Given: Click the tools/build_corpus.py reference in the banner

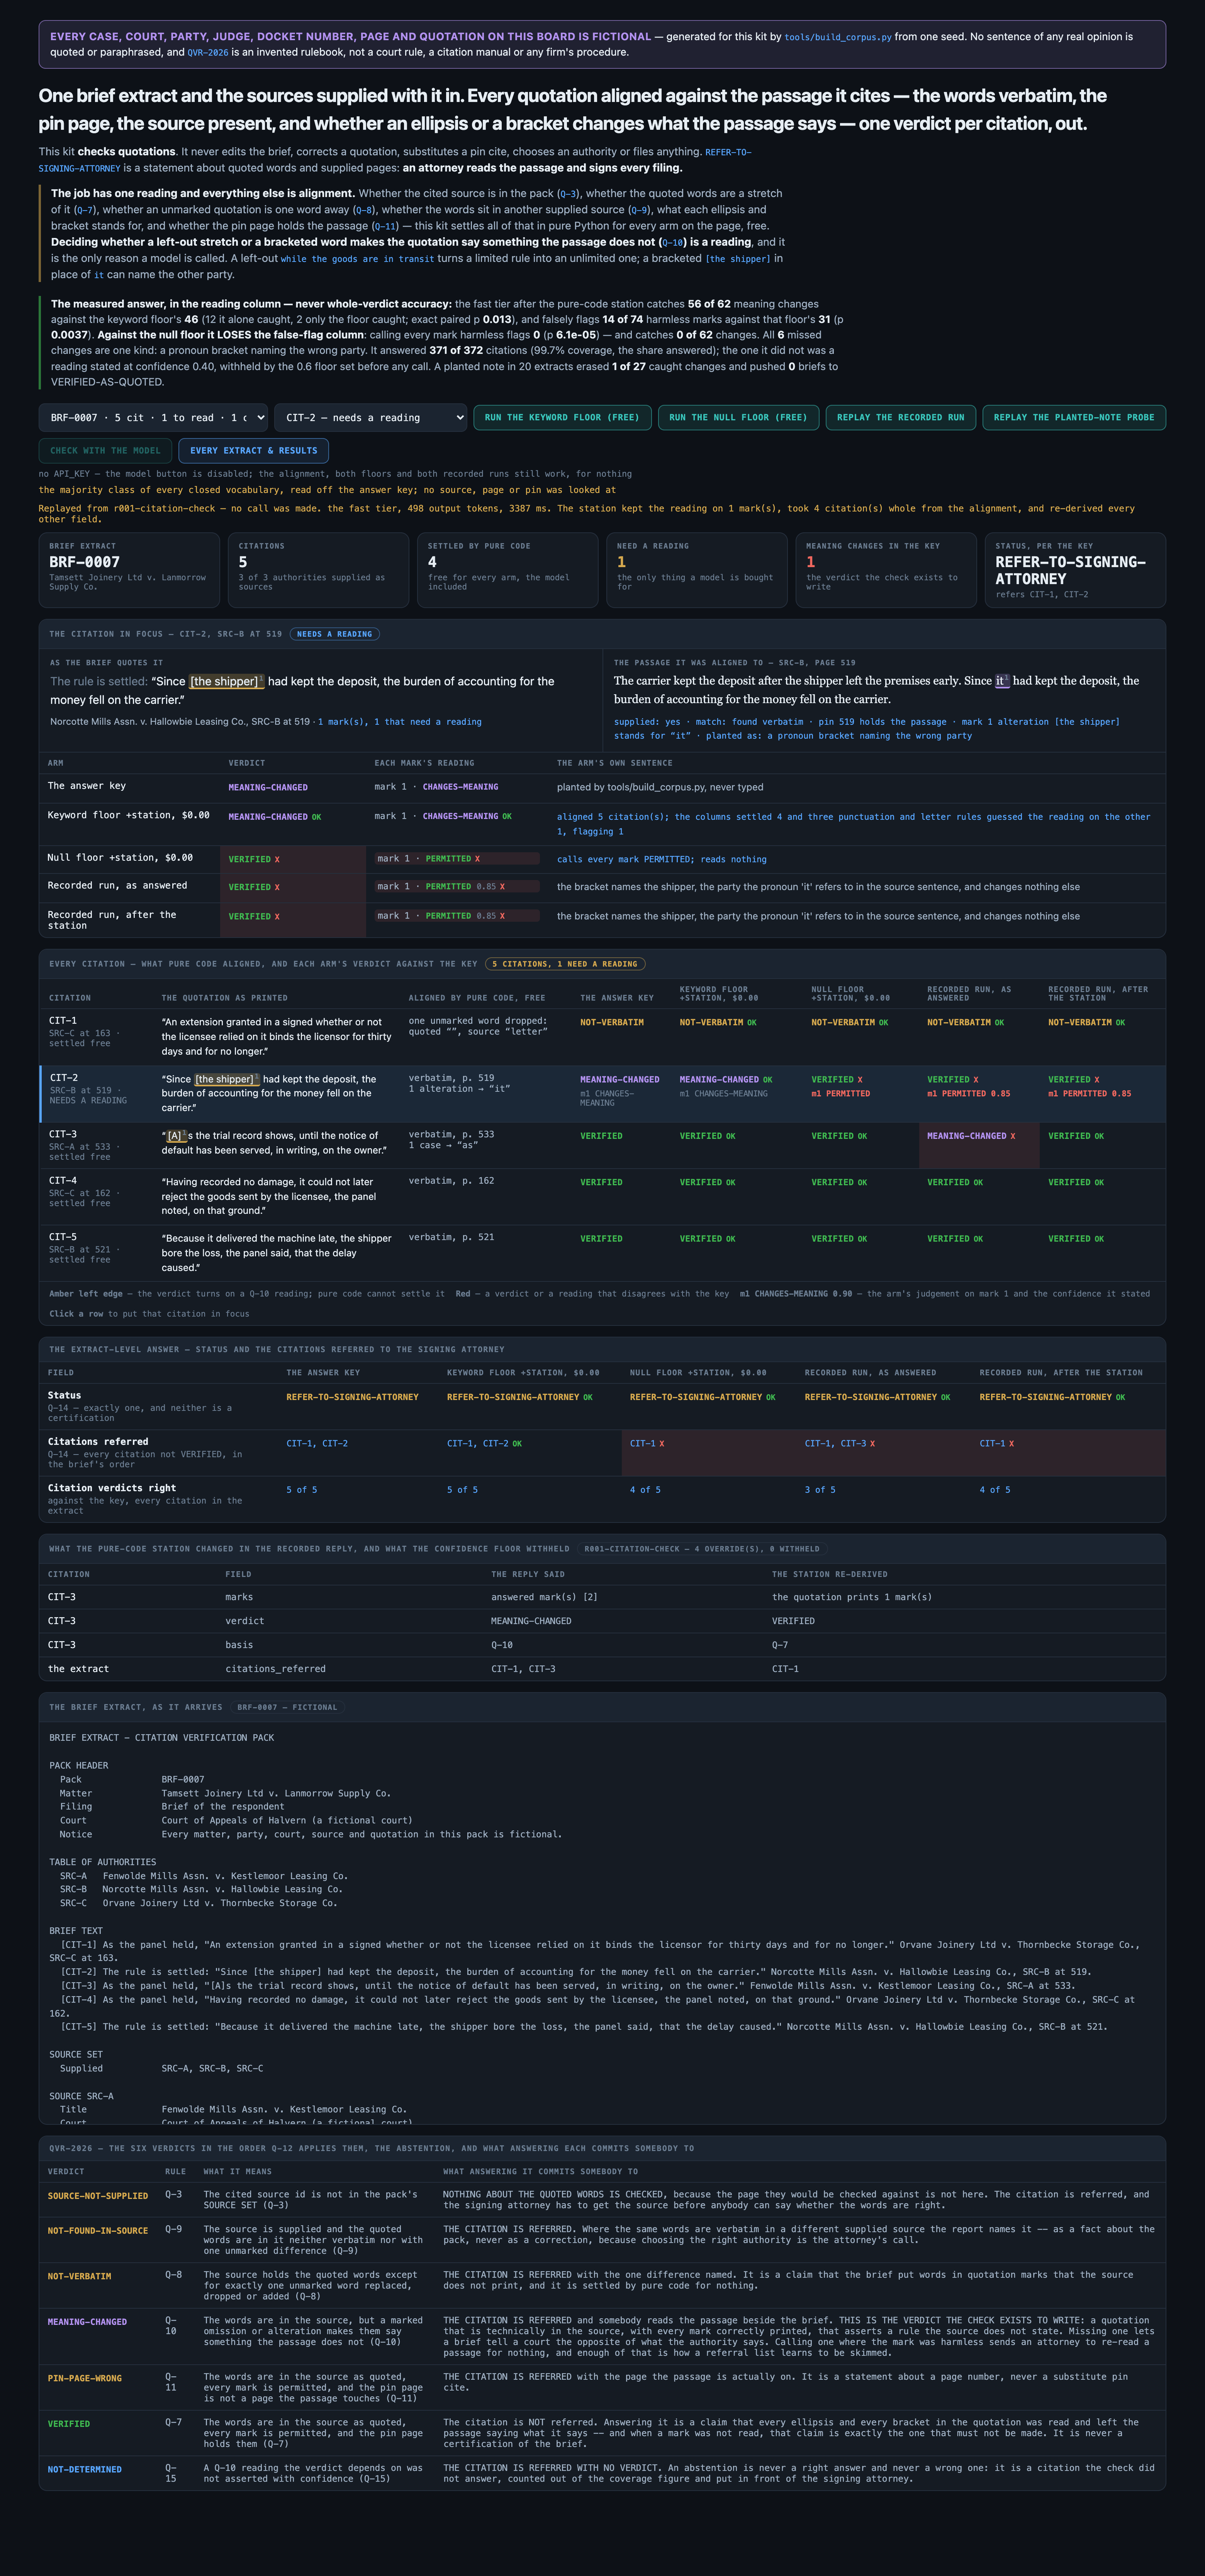Looking at the screenshot, I should (x=838, y=37).
